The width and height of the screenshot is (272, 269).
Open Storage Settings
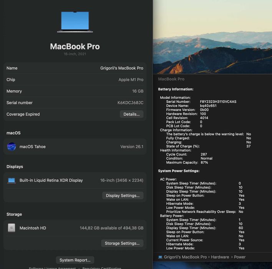coord(122,243)
